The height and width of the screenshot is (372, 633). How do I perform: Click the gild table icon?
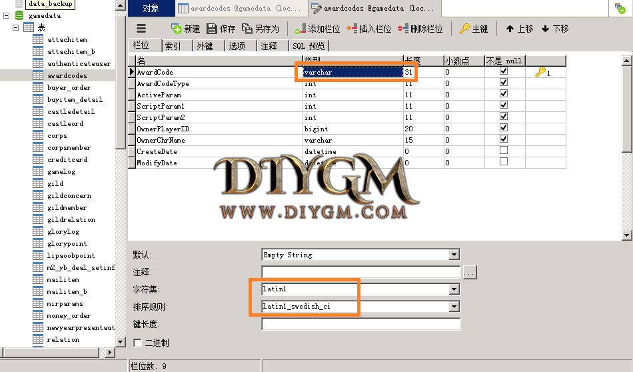click(38, 183)
